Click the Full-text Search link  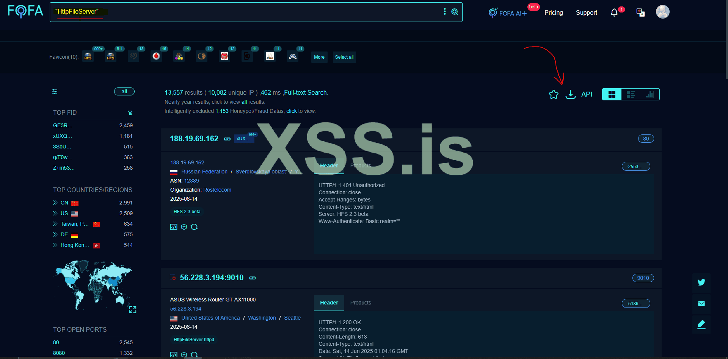click(x=305, y=92)
